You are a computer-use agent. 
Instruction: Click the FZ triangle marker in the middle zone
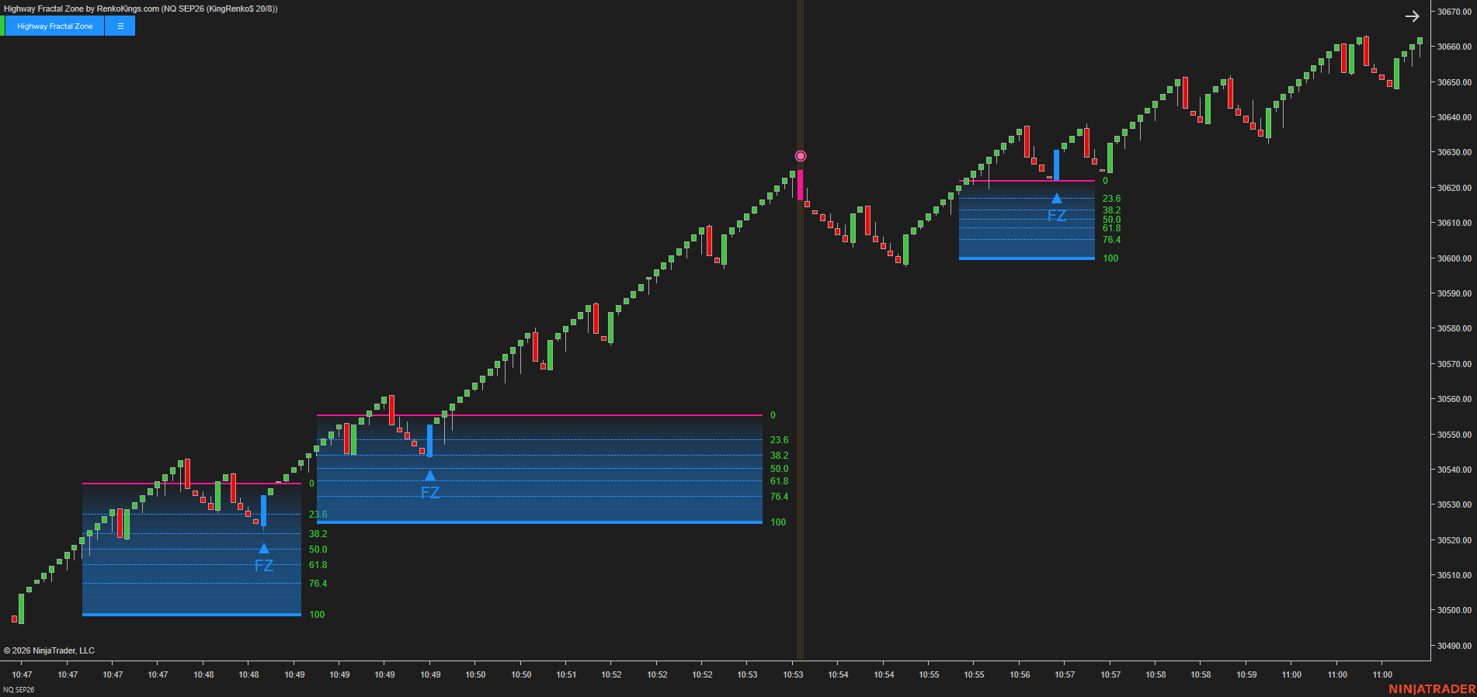pyautogui.click(x=430, y=475)
